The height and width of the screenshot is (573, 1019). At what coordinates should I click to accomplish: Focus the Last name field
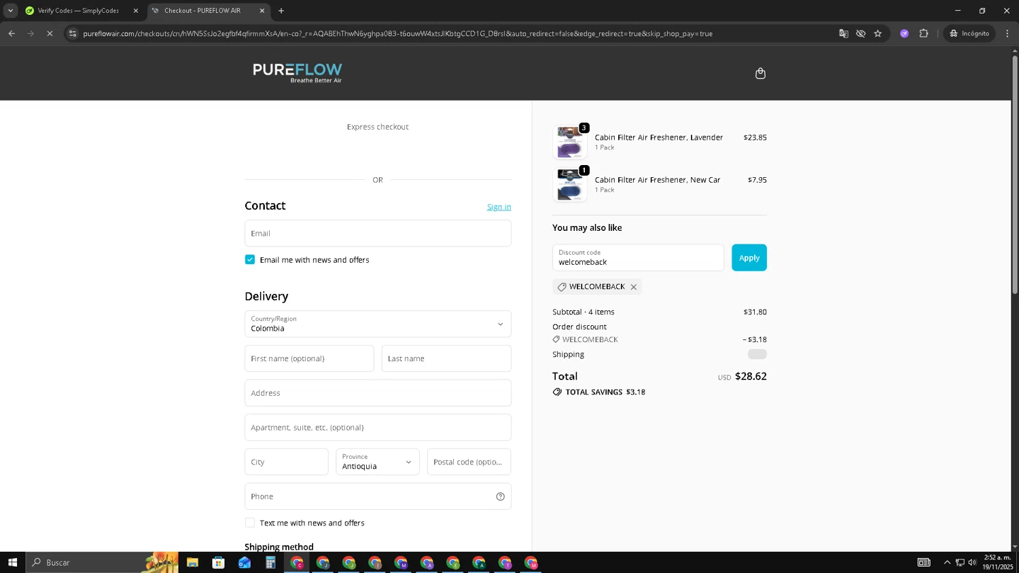coord(446,358)
